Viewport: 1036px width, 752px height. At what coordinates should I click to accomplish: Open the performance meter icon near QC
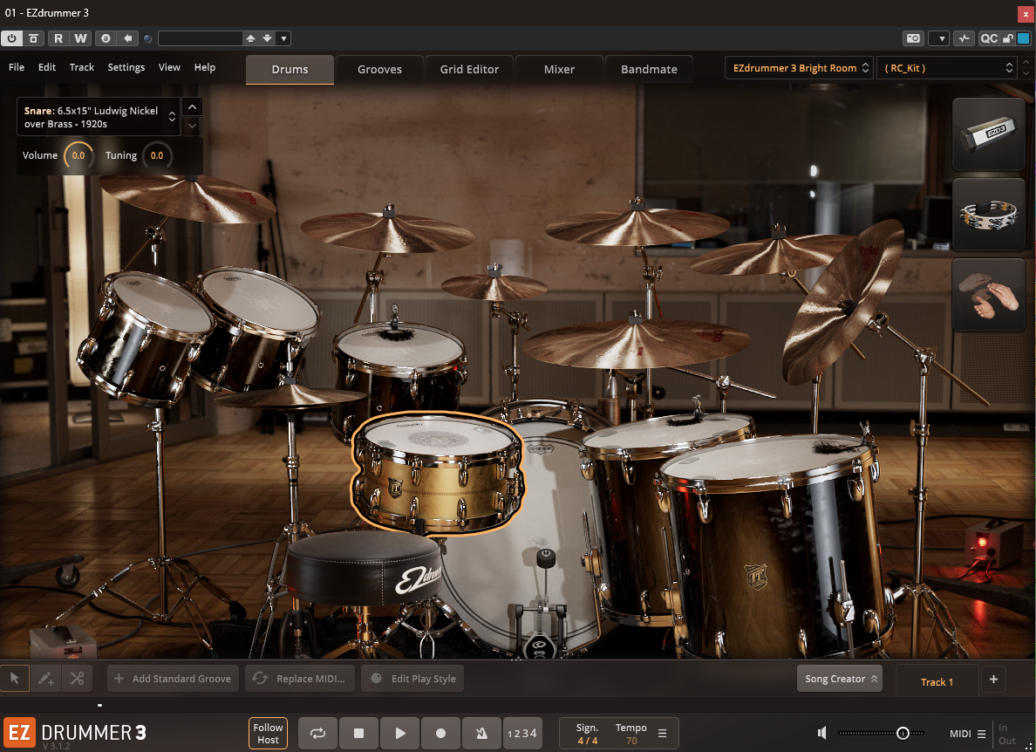point(964,38)
